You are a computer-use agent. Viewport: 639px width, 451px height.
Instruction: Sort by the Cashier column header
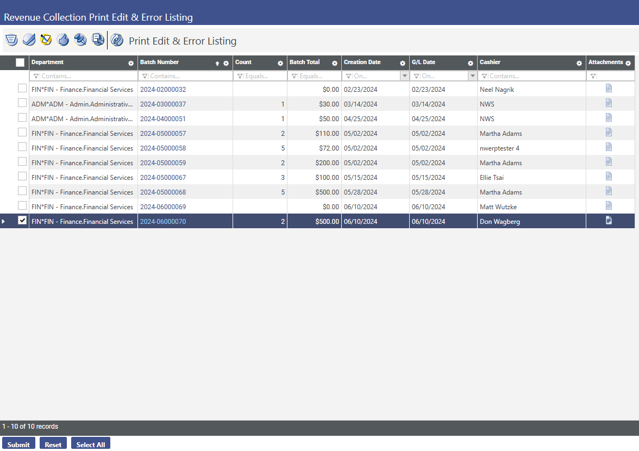(490, 62)
